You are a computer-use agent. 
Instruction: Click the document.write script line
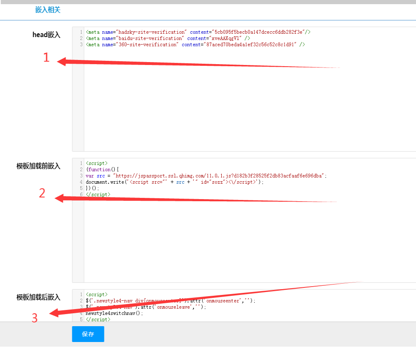[175, 182]
